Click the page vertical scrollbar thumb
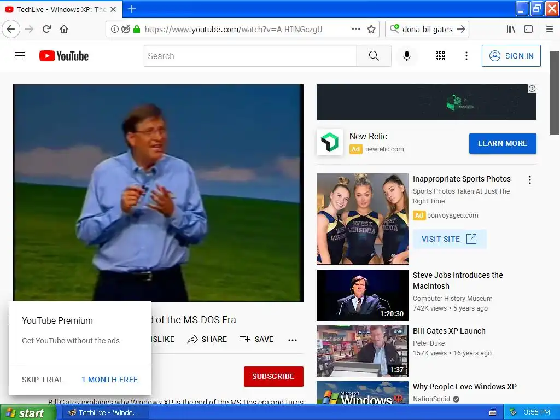 pyautogui.click(x=555, y=93)
